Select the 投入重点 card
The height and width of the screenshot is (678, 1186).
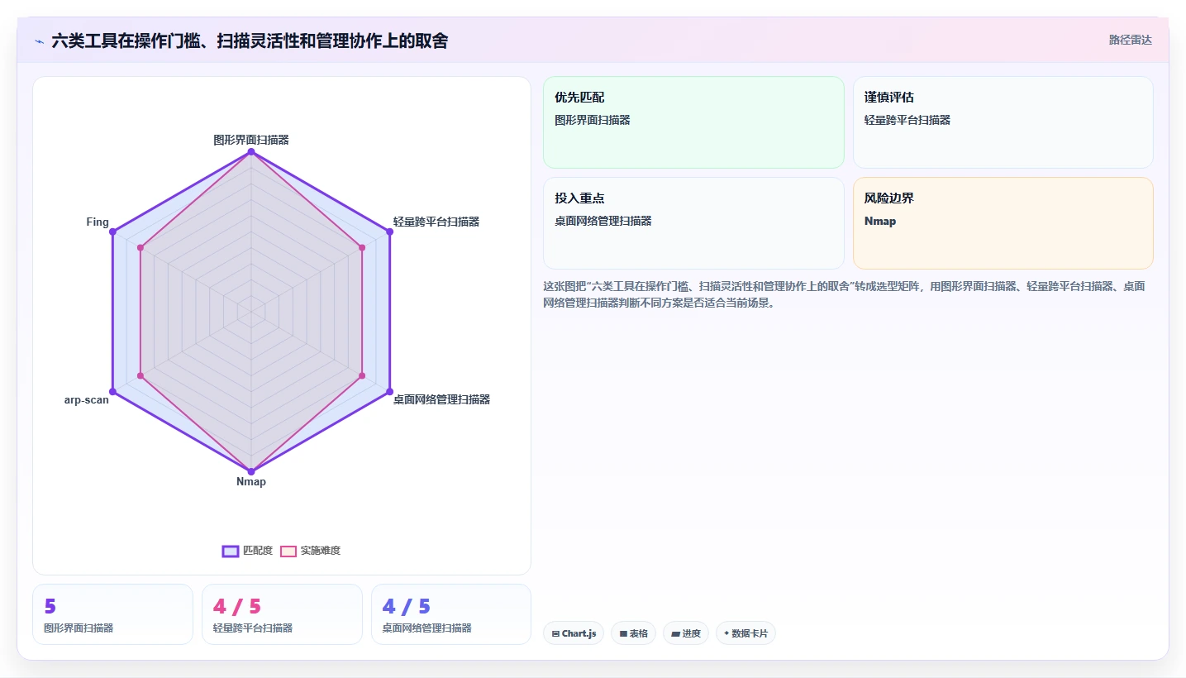tap(693, 223)
